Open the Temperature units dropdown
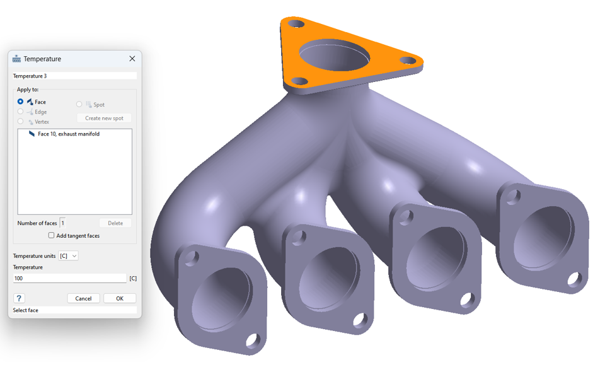Viewport: 605px width, 367px height. [x=68, y=256]
